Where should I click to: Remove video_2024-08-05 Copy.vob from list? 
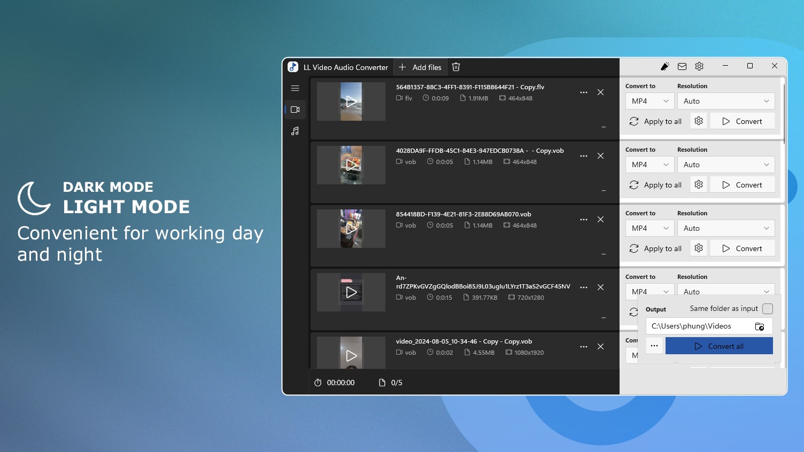pyautogui.click(x=601, y=347)
